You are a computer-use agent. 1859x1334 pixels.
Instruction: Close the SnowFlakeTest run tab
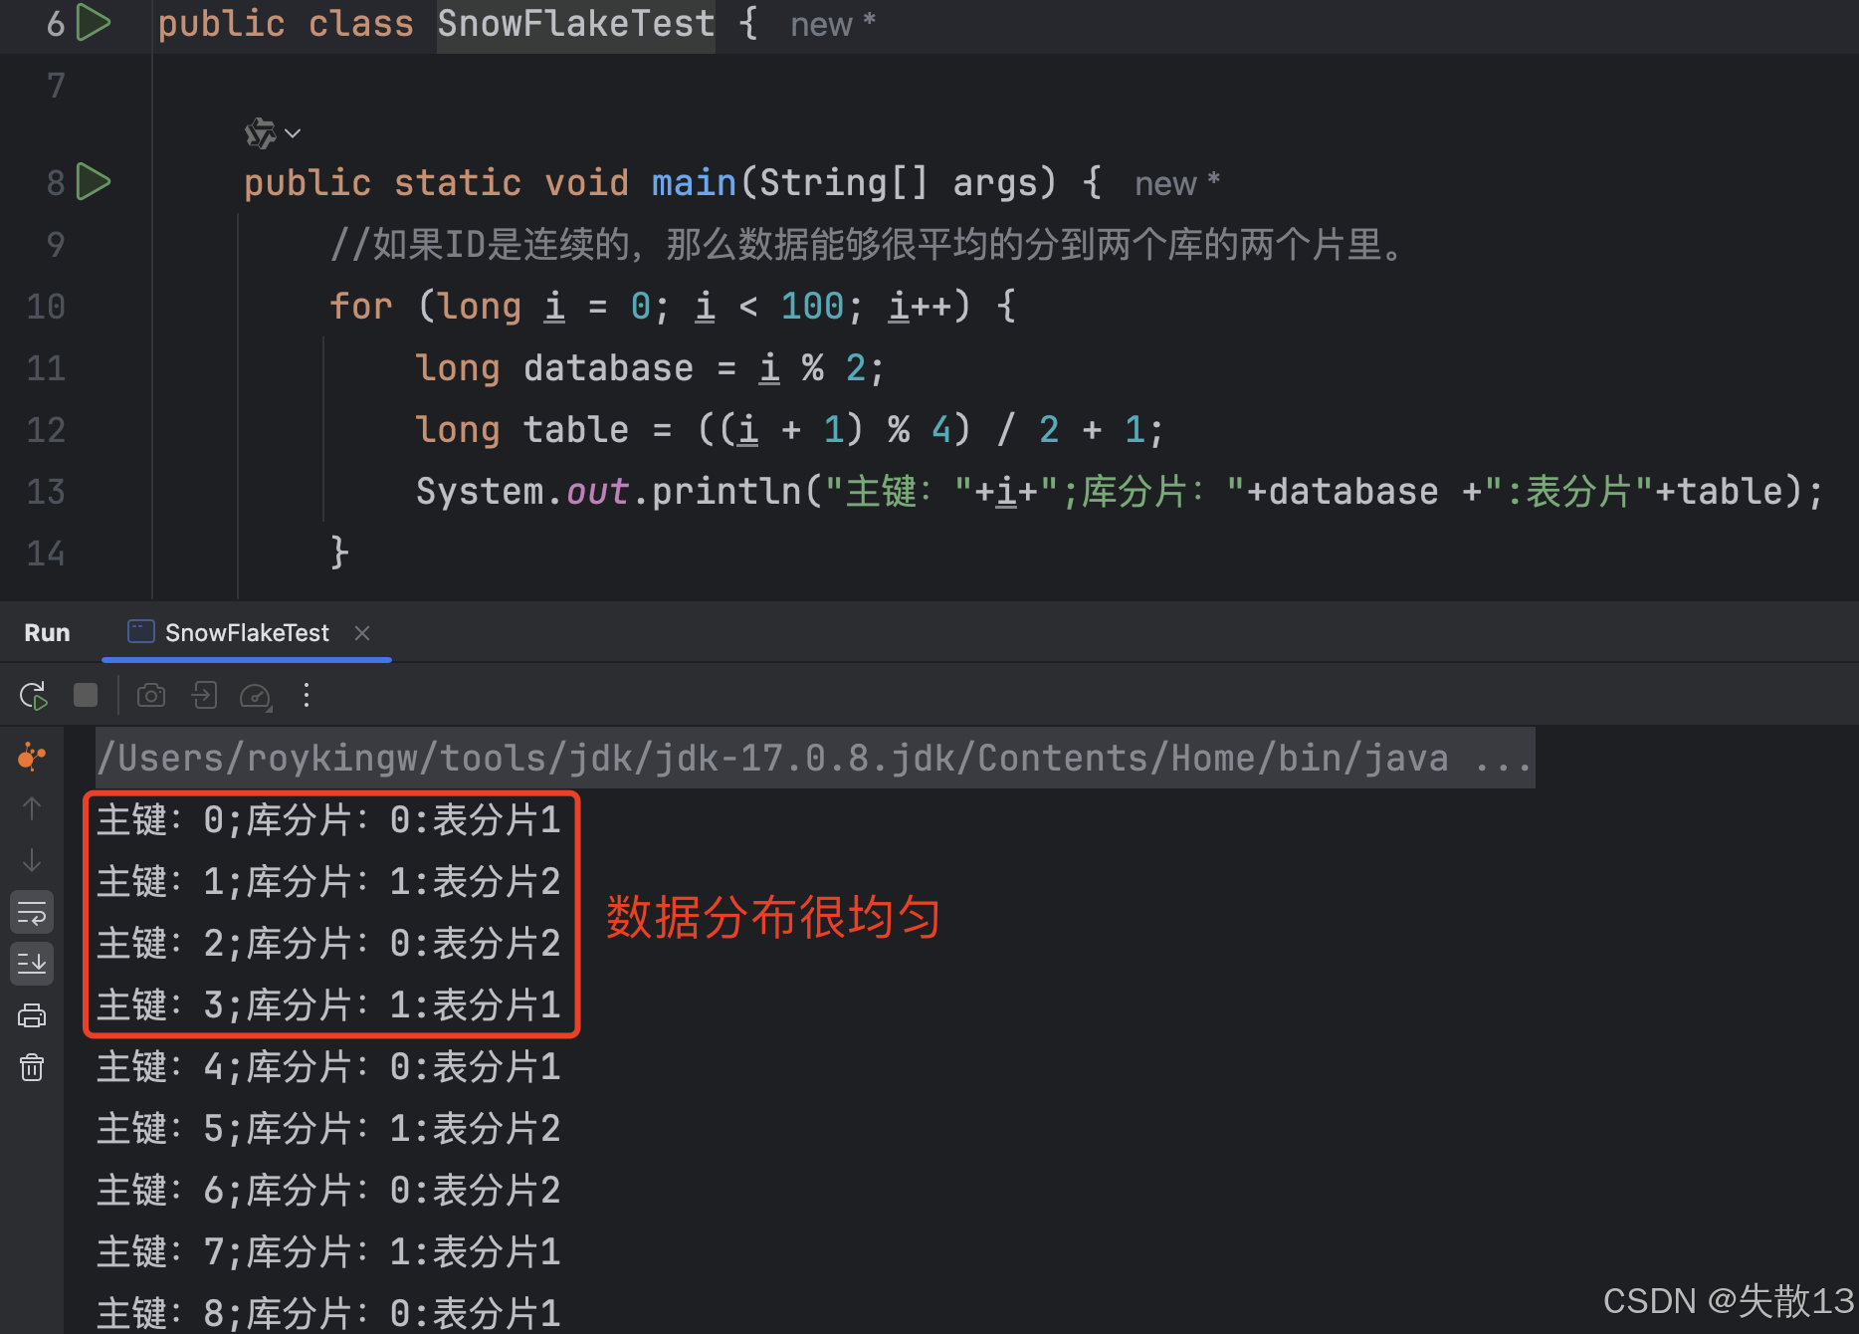(x=362, y=633)
